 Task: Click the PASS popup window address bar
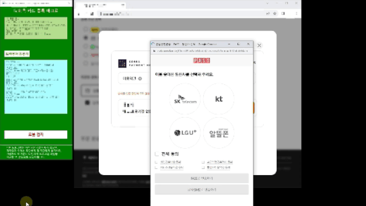click(x=202, y=51)
